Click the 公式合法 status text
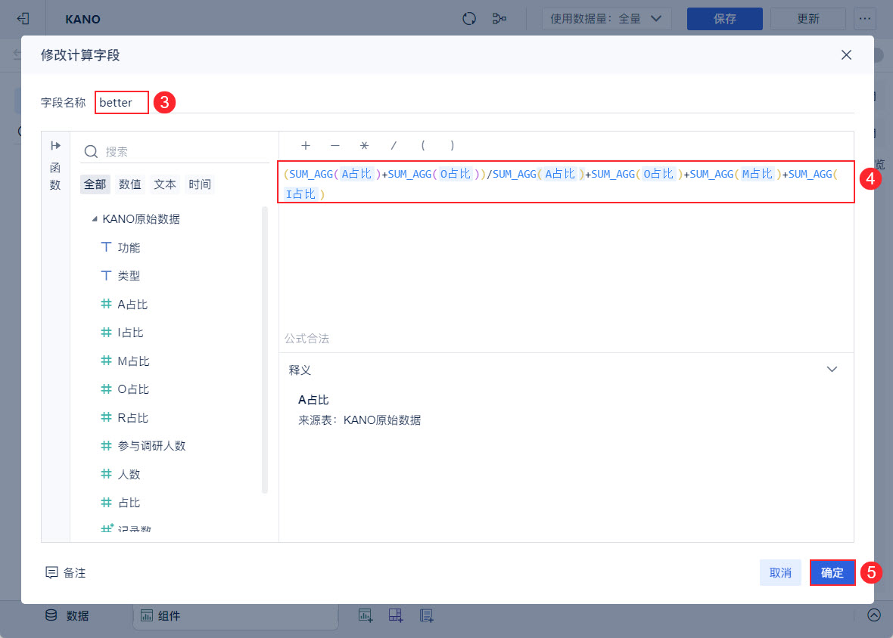The width and height of the screenshot is (893, 638). tap(307, 339)
